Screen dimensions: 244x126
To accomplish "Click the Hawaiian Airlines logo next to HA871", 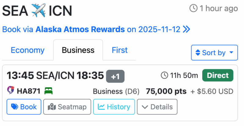I will 11,90.
